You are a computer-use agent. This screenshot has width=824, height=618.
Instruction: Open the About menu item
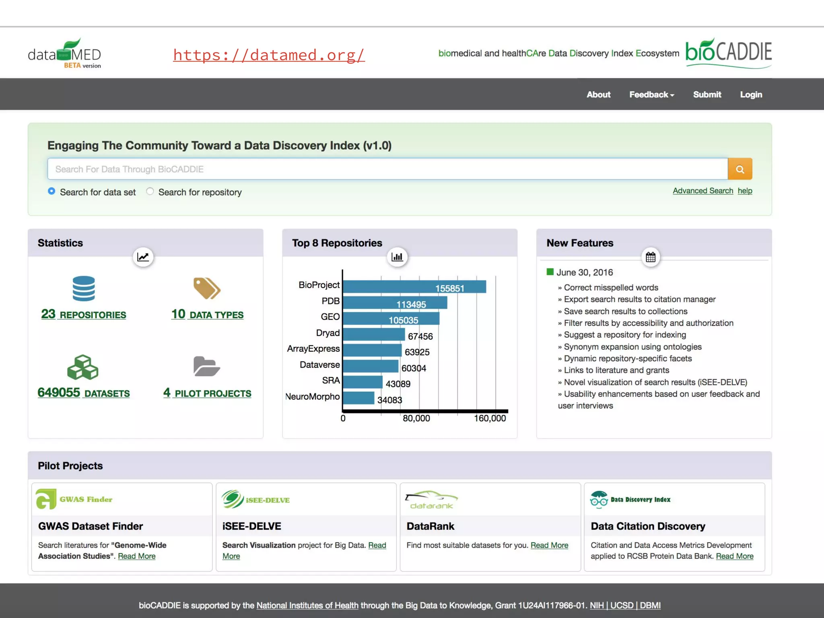click(598, 95)
